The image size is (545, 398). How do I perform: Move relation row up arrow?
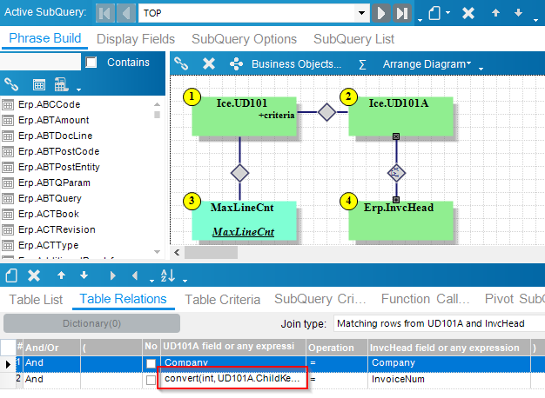point(61,275)
